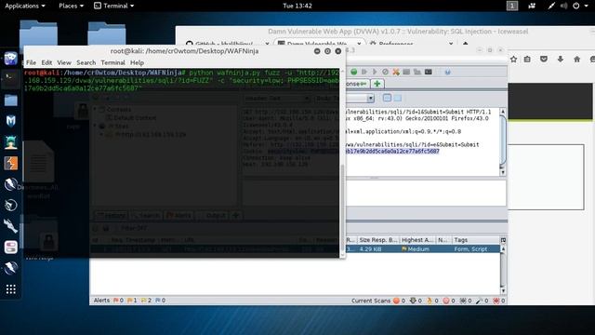Toggle the first split-view icon in ZAP request panel

click(387, 98)
